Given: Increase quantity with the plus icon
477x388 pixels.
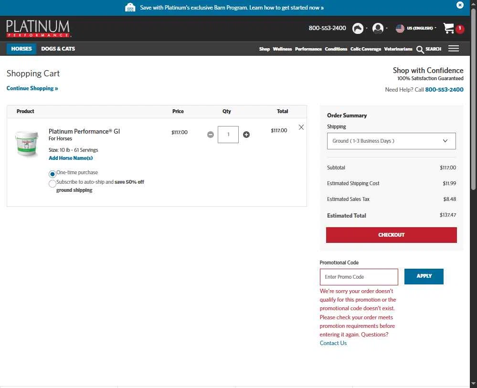Looking at the screenshot, I should pyautogui.click(x=246, y=135).
